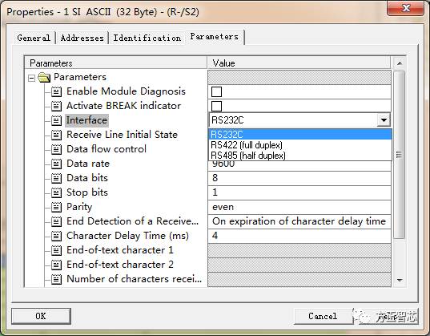Image resolution: width=430 pixels, height=336 pixels.
Task: Click the Parameters folder icon
Action: [44, 77]
